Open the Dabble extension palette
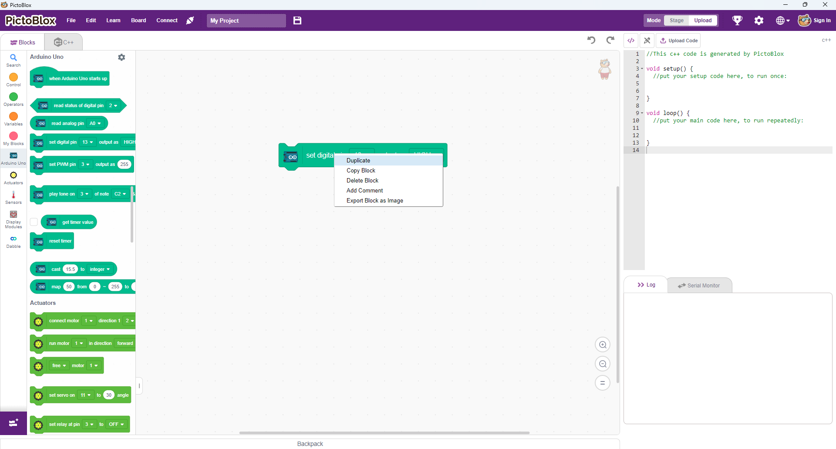 coord(13,241)
